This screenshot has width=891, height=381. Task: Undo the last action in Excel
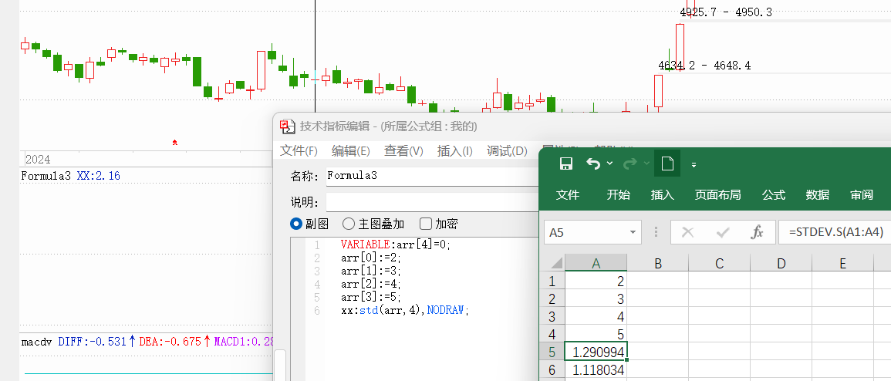592,164
